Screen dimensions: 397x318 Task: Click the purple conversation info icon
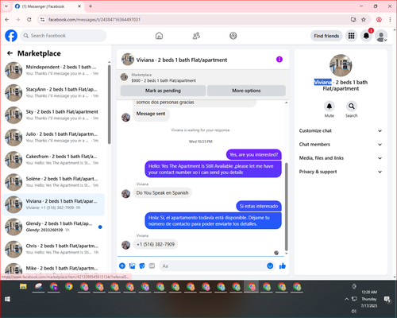[279, 60]
